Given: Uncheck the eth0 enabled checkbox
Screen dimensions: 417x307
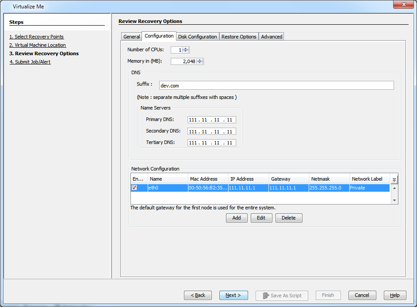Looking at the screenshot, I should pyautogui.click(x=134, y=188).
